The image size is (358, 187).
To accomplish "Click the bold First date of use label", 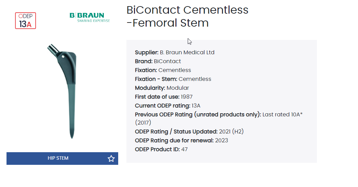I will 157,97.
